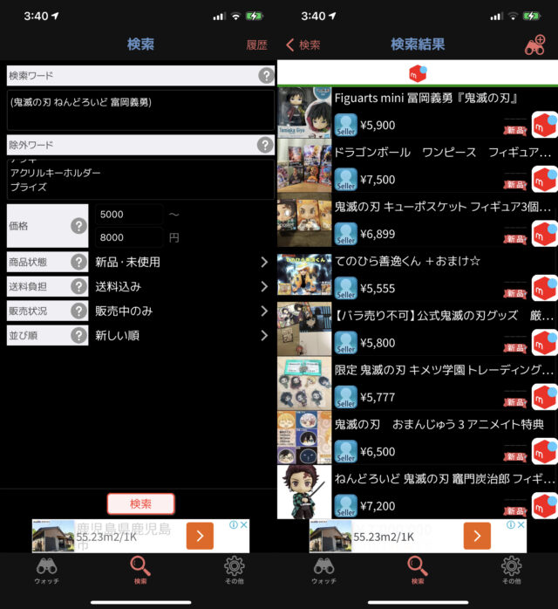The width and height of the screenshot is (558, 609).
Task: Open Mercari icon on おまんじゅう row
Action: 544,451
